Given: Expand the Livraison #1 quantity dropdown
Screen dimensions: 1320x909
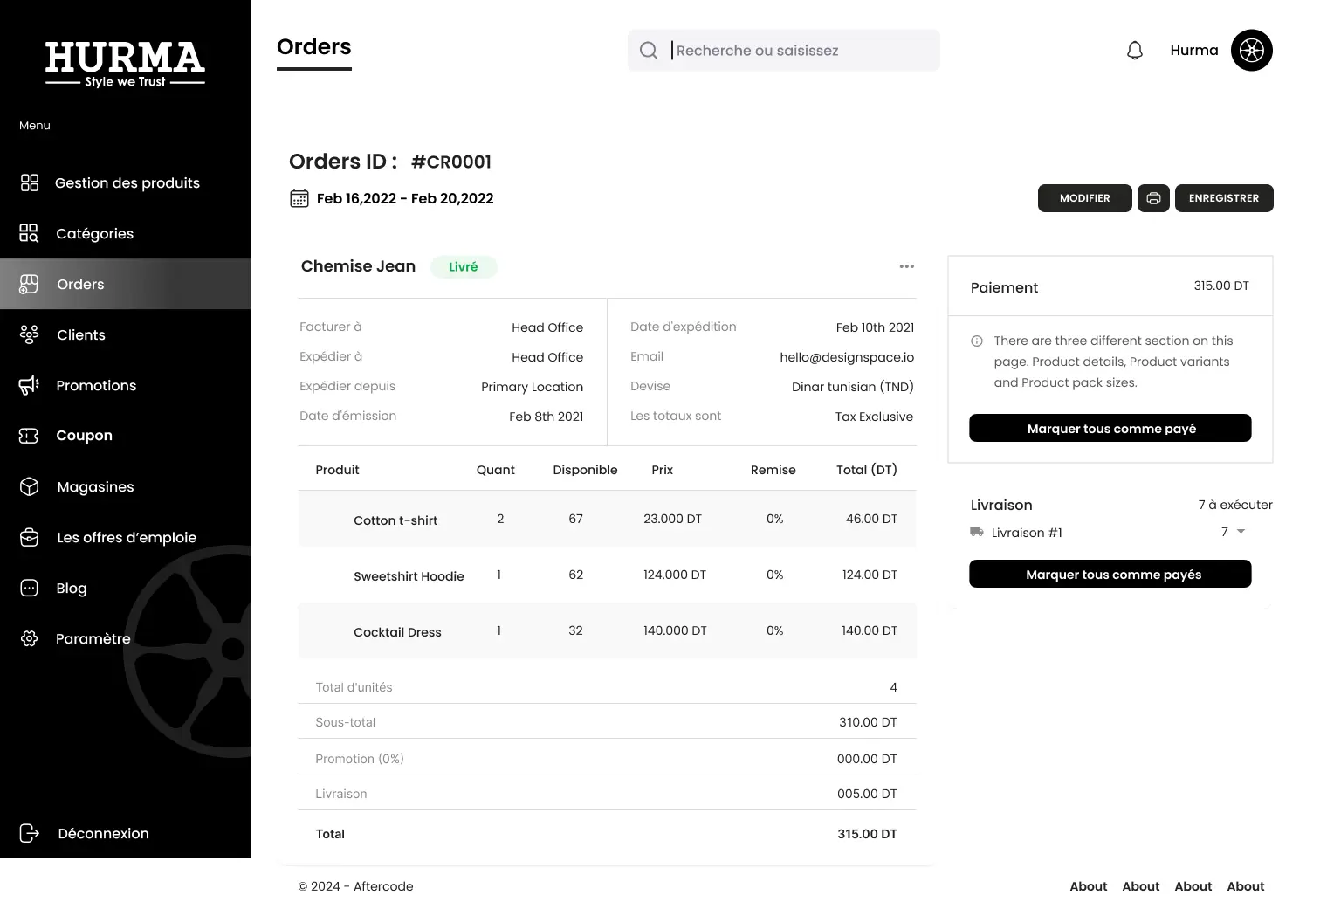Looking at the screenshot, I should point(1241,532).
